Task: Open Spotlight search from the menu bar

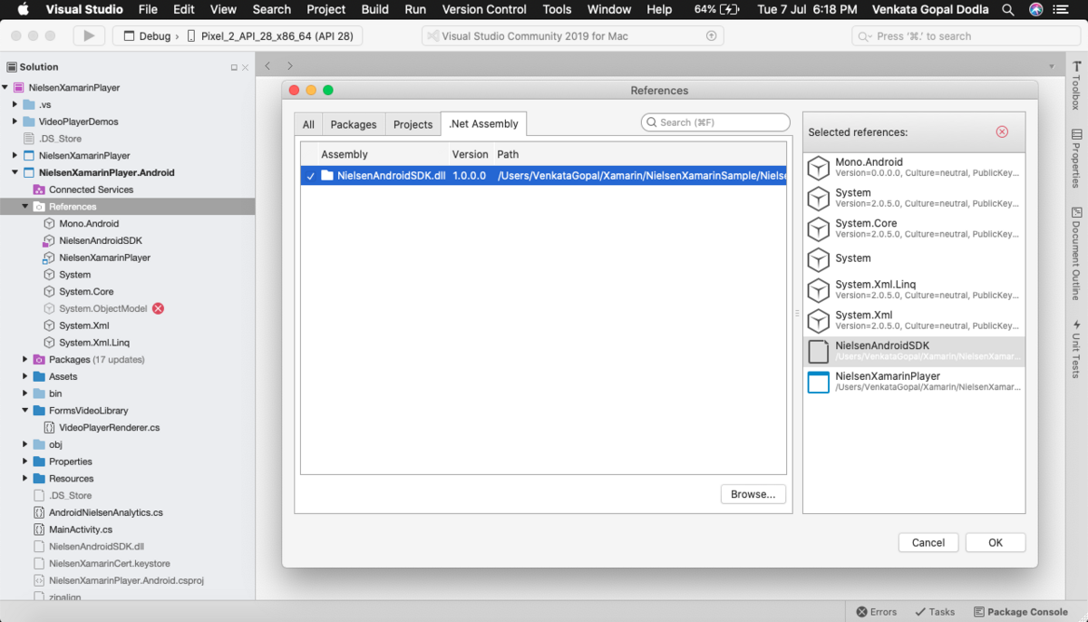Action: click(1007, 10)
